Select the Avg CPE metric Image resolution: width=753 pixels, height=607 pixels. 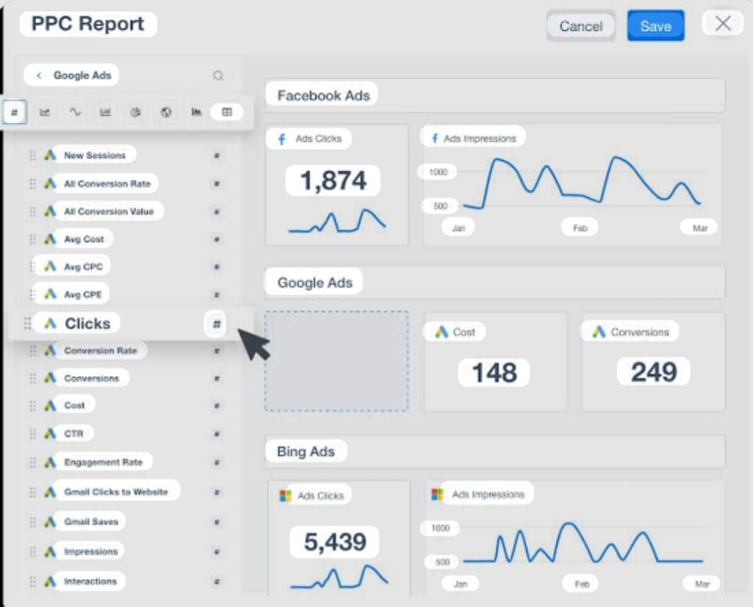[x=82, y=294]
